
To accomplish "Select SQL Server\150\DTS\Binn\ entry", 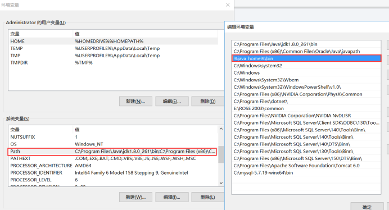I will click(306, 158).
